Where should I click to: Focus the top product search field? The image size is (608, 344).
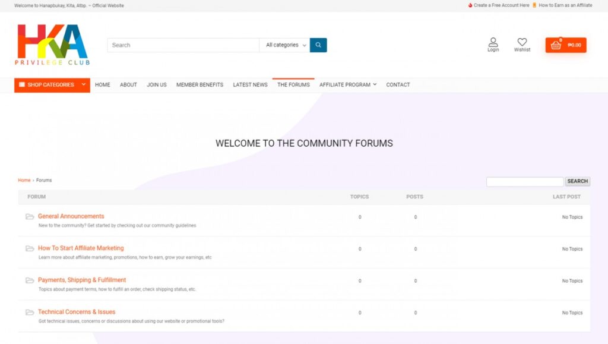tap(183, 45)
